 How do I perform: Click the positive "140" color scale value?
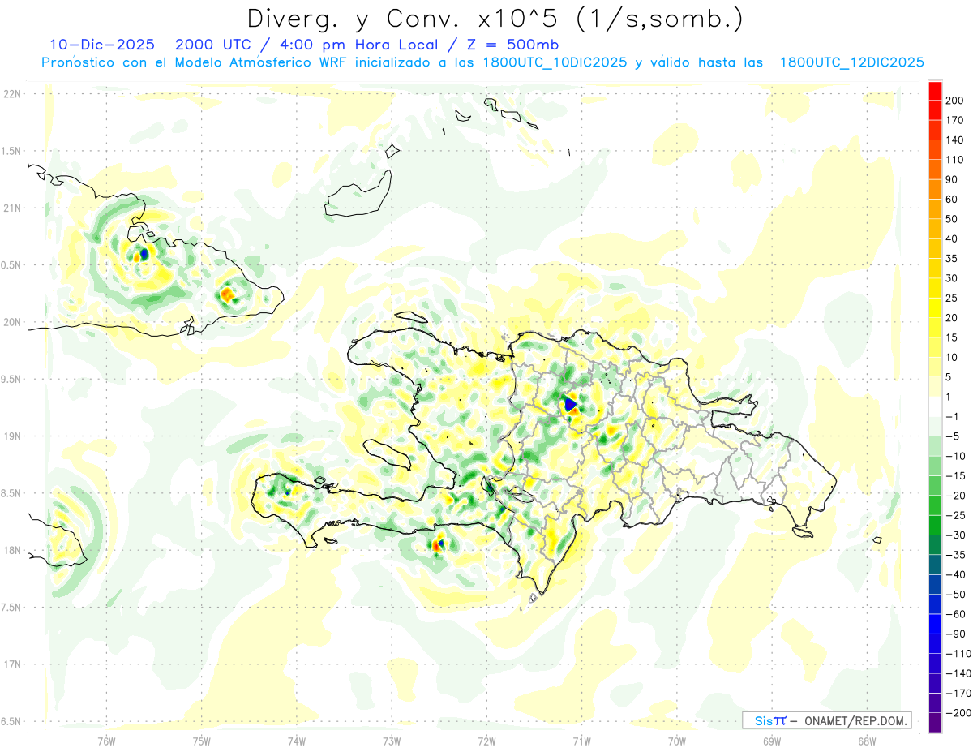point(954,140)
